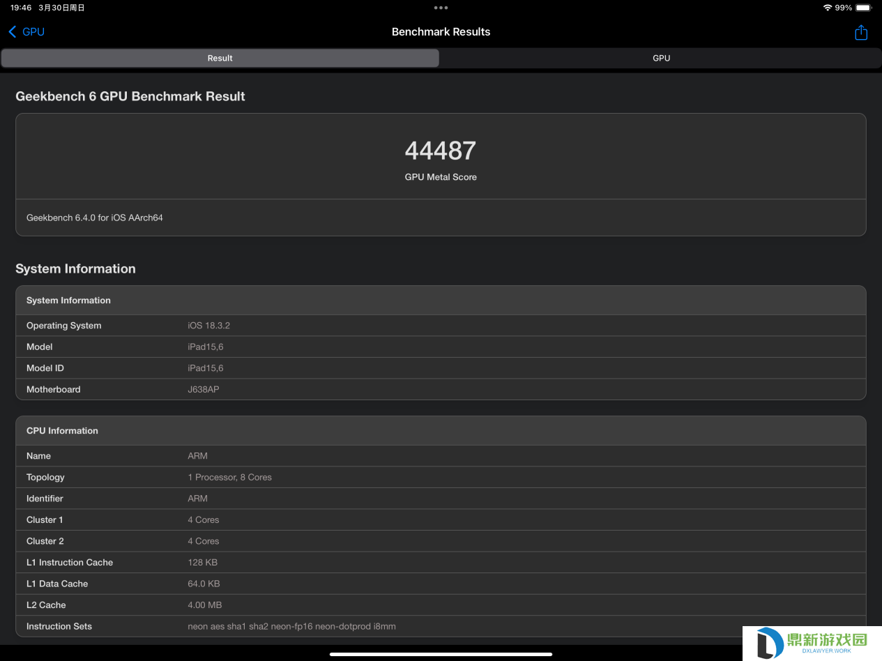Tap the Identifier row label
The height and width of the screenshot is (661, 882).
coord(45,499)
